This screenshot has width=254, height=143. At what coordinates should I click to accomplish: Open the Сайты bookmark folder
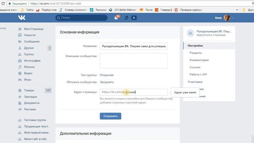pos(27,10)
